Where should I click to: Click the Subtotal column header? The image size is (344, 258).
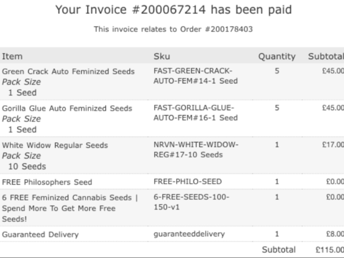(x=326, y=56)
